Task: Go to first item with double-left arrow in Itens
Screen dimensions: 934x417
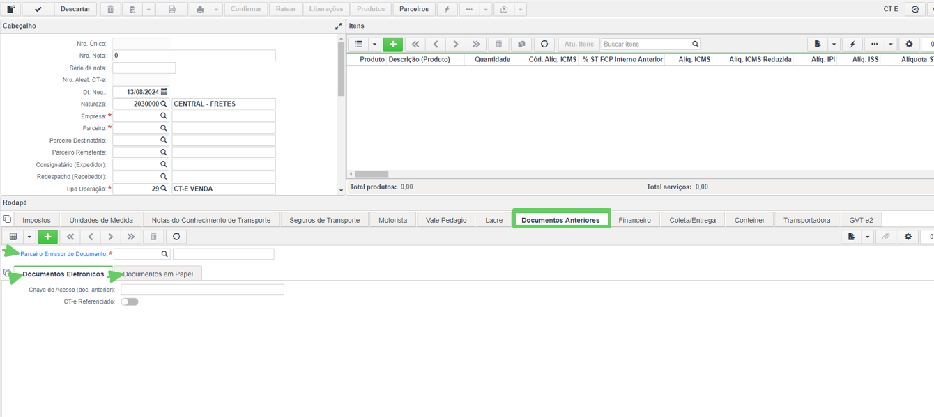Action: 415,44
